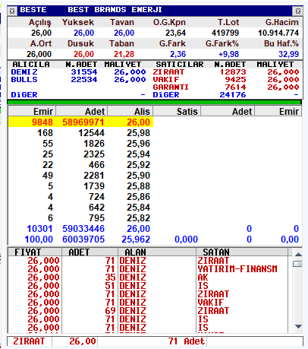Screen dimensions: 308x349
Task: Click the 26,00 price in the status bar
Action: tap(83, 341)
